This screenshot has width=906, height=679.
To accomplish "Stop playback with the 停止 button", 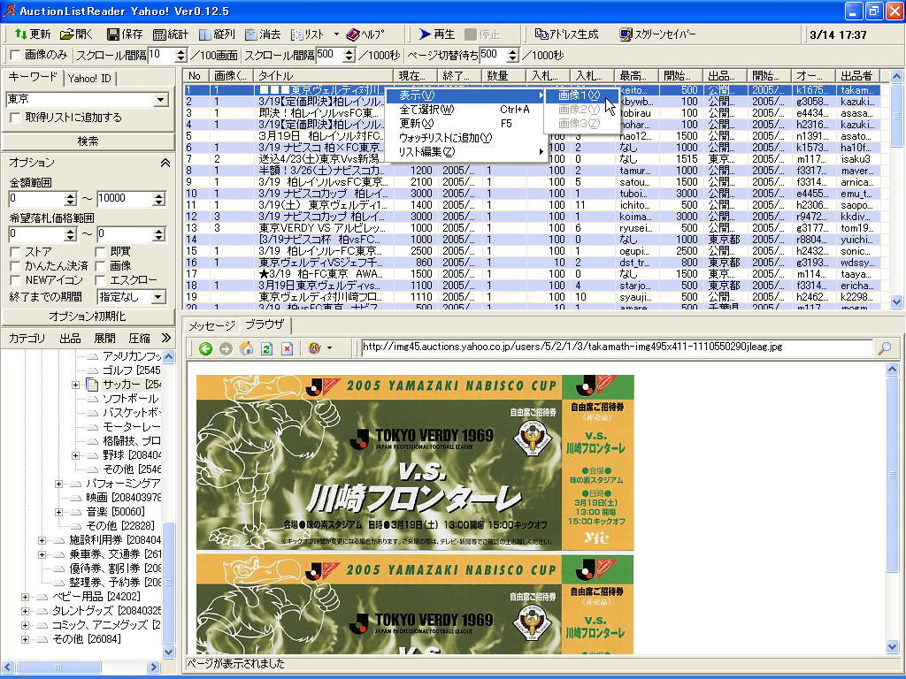I will click(482, 34).
